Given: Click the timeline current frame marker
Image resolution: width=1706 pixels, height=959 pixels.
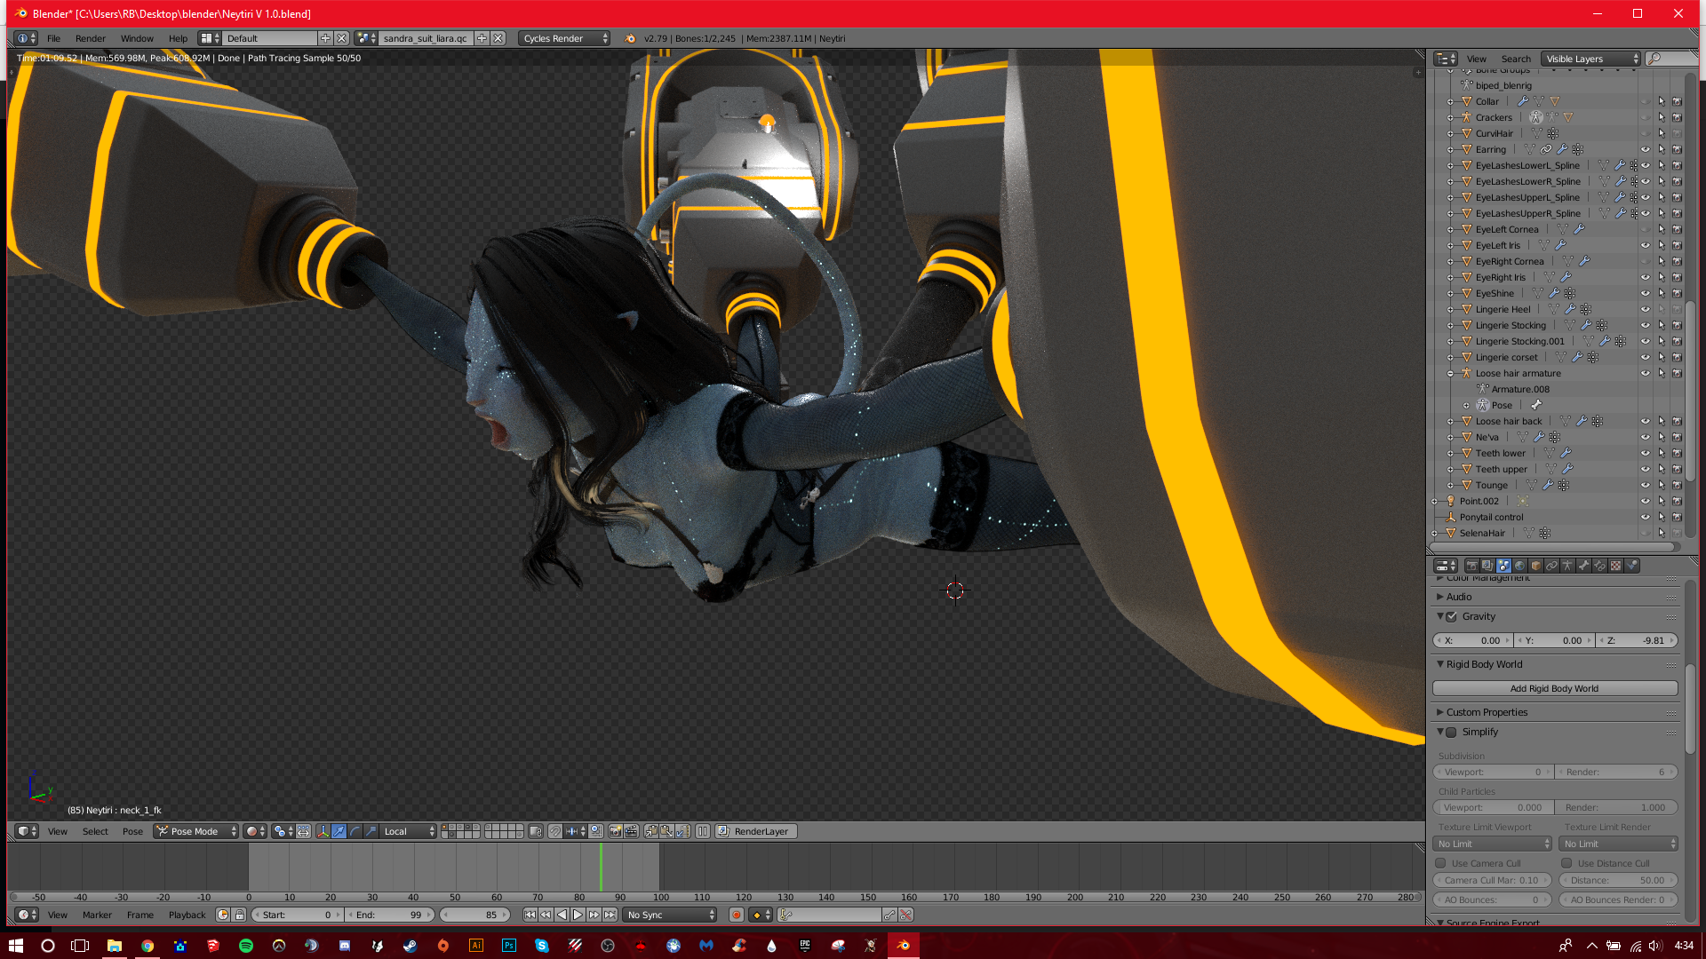Looking at the screenshot, I should tap(601, 867).
